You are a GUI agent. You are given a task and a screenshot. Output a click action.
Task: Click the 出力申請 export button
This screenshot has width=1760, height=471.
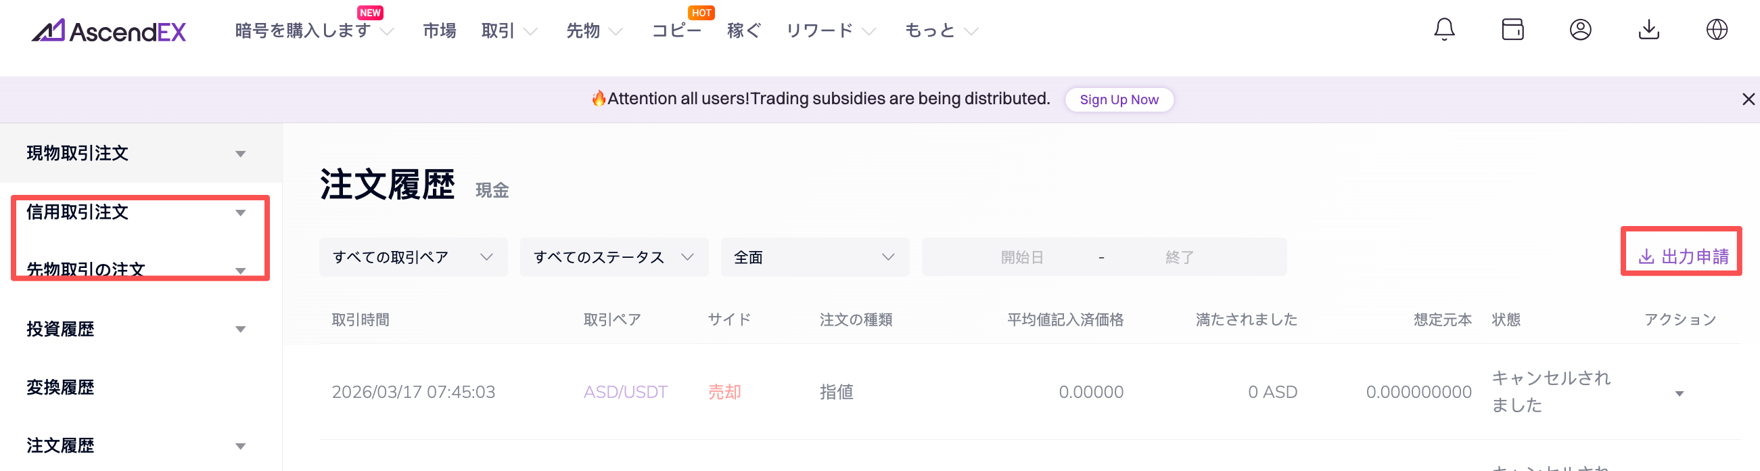pos(1683,256)
